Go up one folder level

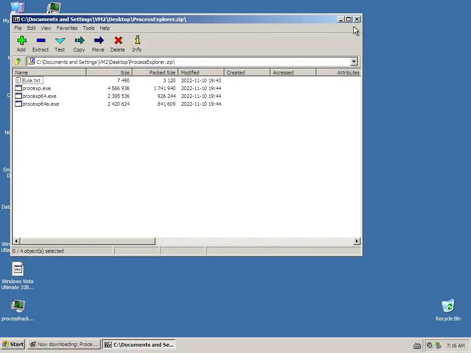click(18, 62)
